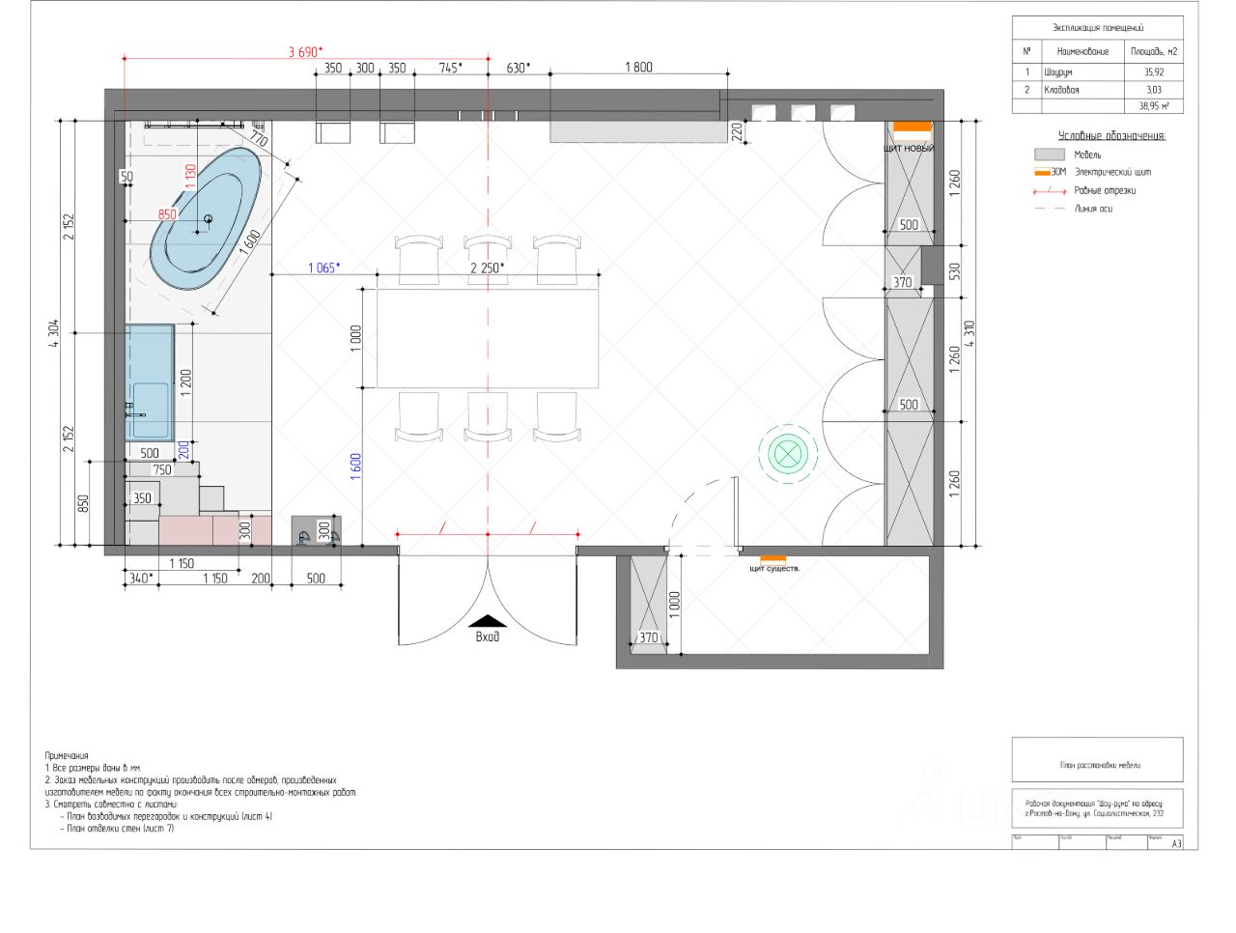
Task: Select the freestanding oval bathtub
Action: point(206,218)
